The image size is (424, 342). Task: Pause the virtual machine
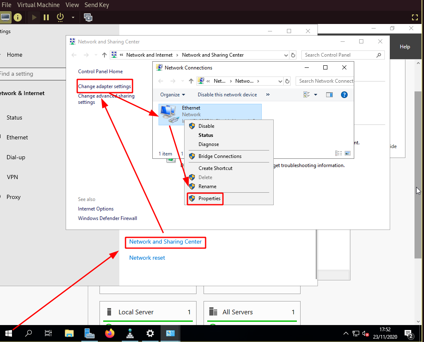[x=47, y=18]
